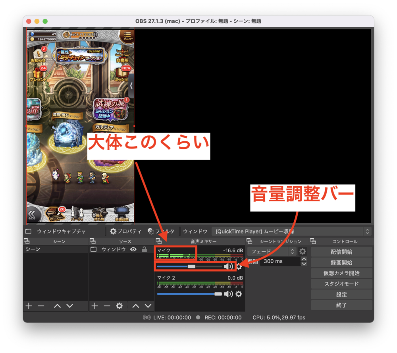Open 設定 settings
Viewport: 397px width, 353px height.
pyautogui.click(x=341, y=295)
